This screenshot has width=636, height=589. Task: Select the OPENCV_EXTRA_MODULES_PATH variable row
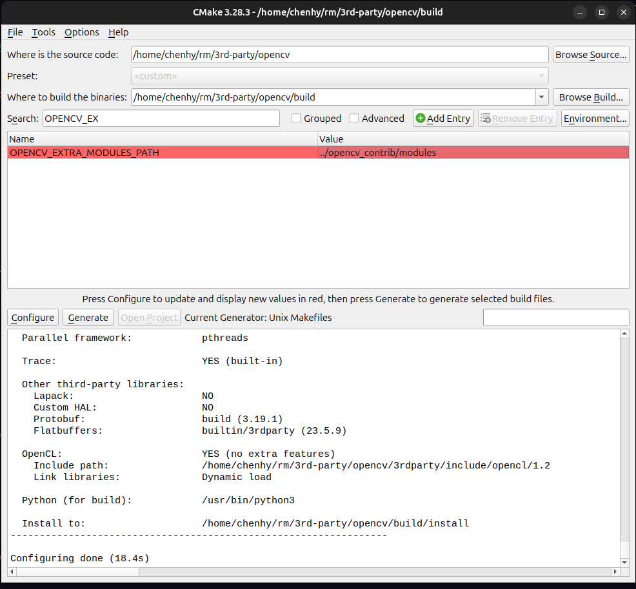pyautogui.click(x=84, y=152)
